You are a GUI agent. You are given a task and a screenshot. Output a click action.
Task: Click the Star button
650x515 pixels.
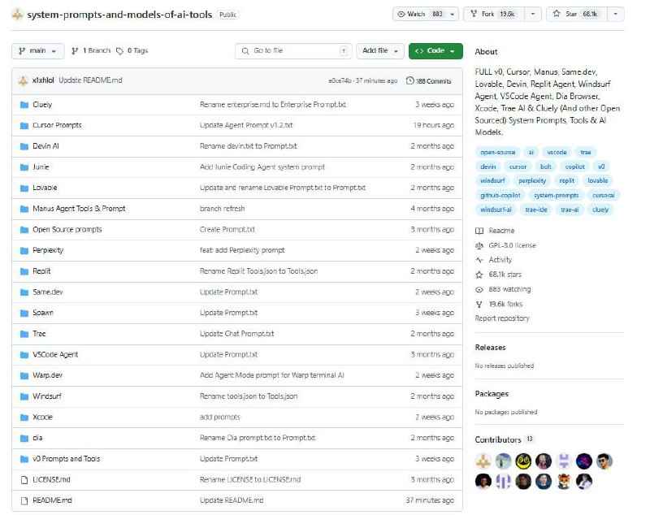577,14
